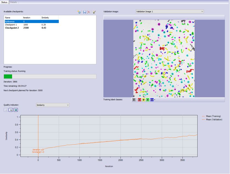This screenshot has width=230, height=174.
Task: Click the create new checkpoint icon
Action: tap(79, 12)
